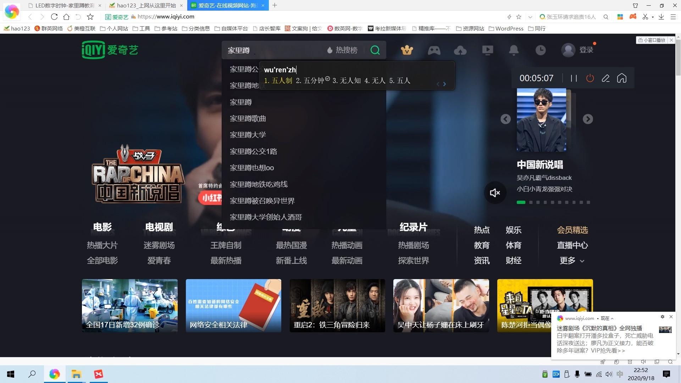This screenshot has height=383, width=681.
Task: Open the taskbar search magnifier
Action: pos(32,374)
